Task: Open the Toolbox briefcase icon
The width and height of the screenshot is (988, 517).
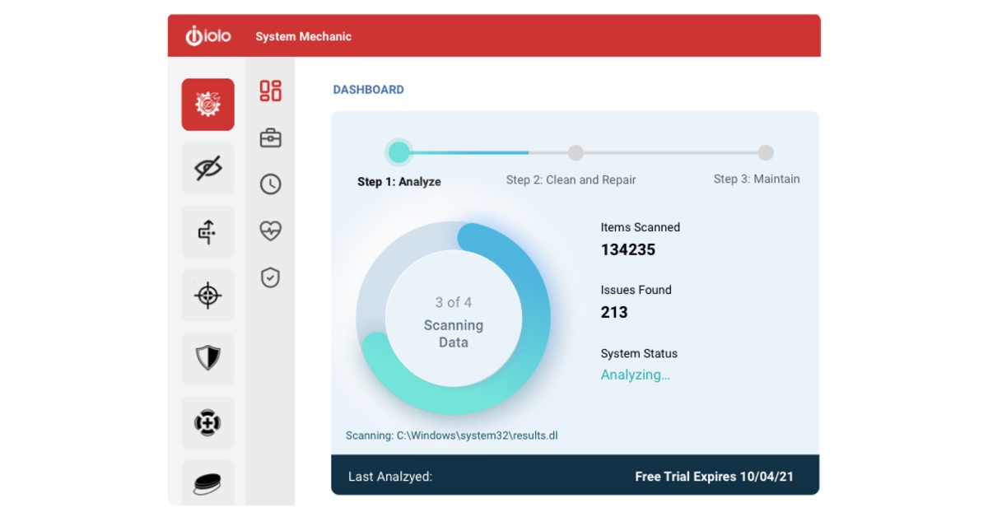Action: (x=270, y=137)
